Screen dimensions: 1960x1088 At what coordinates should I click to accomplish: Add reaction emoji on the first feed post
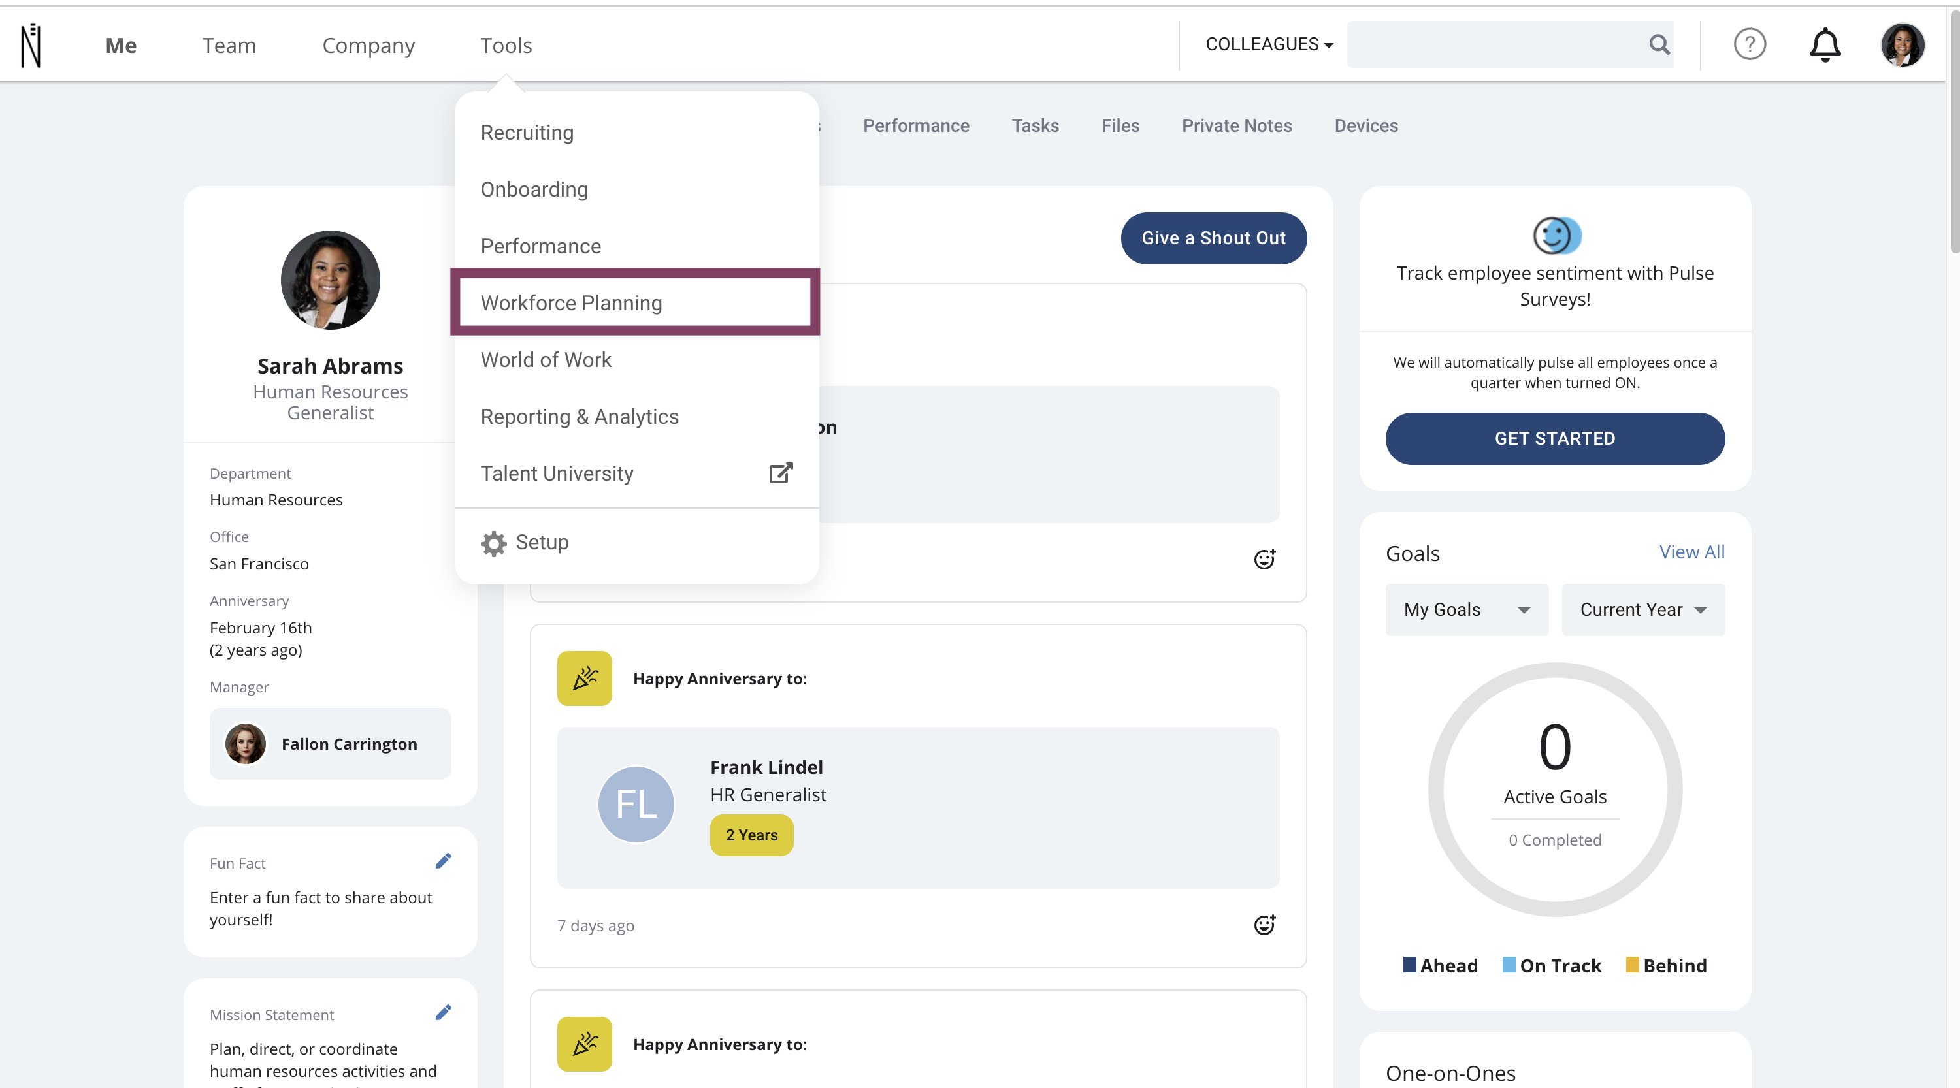click(x=1264, y=560)
